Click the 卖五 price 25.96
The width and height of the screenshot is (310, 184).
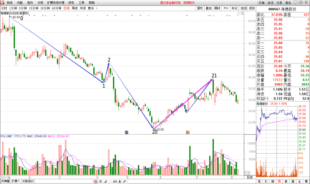pos(278,20)
